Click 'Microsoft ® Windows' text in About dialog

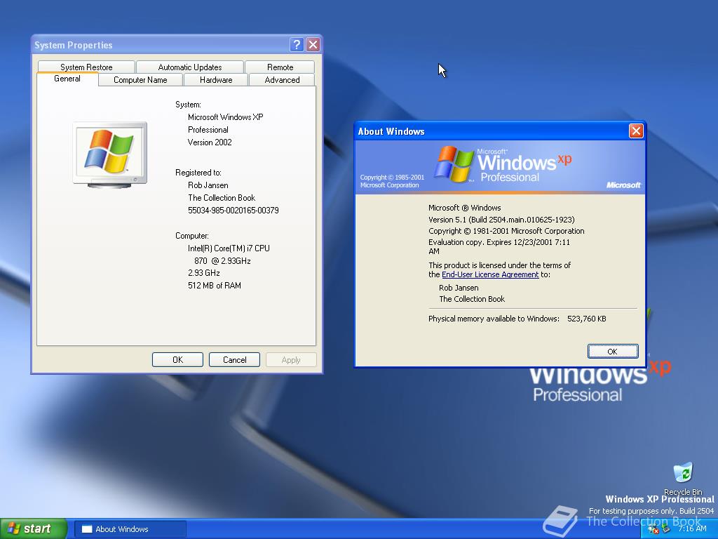point(465,208)
